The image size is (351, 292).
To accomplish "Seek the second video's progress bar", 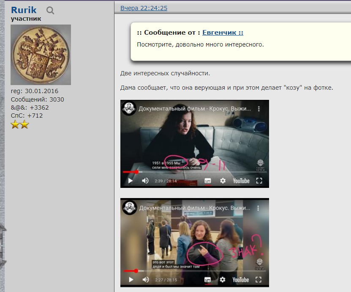I will pos(194,271).
